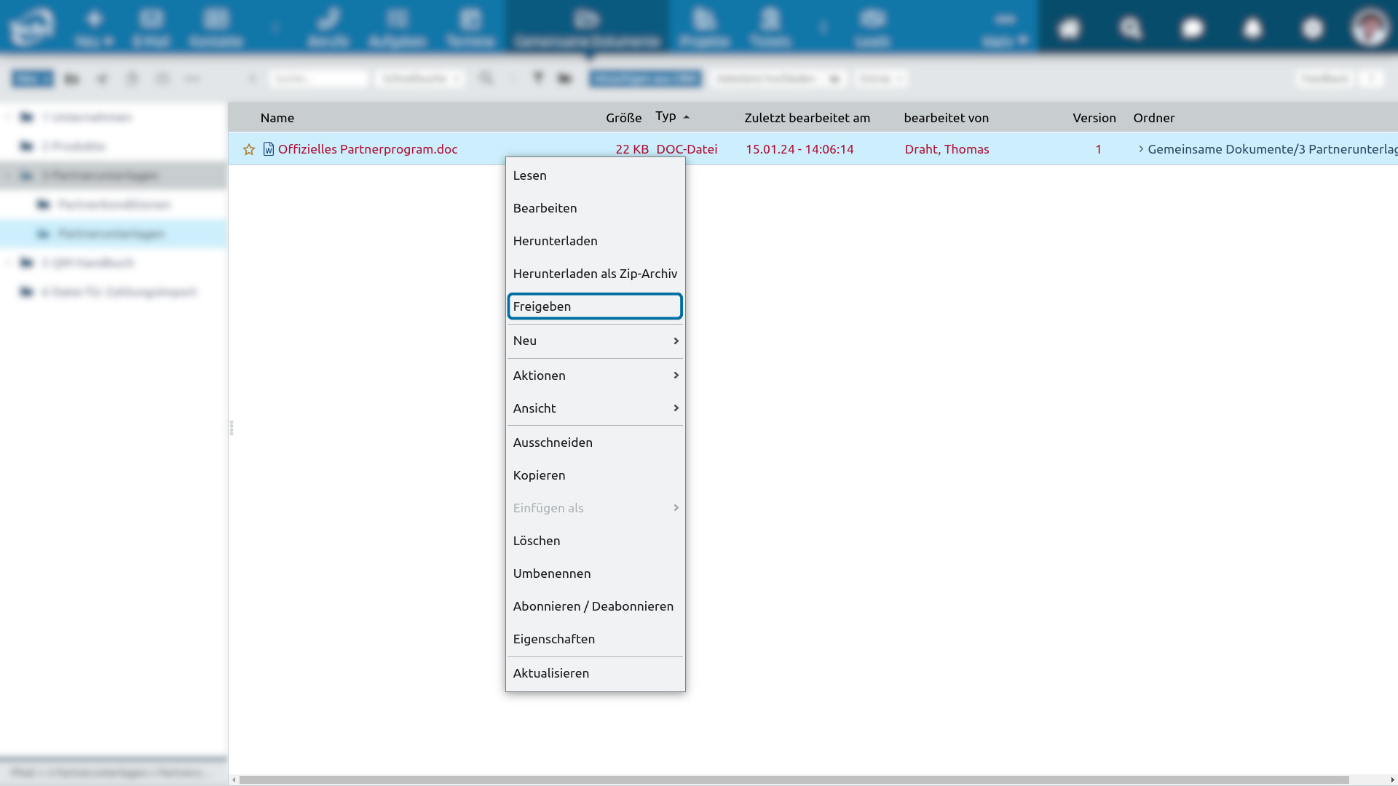Open the Gemeinsame Dokumente/3 Partnerunterlagen folder link

tap(1271, 149)
